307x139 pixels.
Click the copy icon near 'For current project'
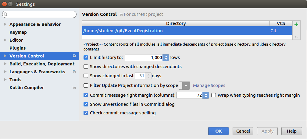(121, 14)
